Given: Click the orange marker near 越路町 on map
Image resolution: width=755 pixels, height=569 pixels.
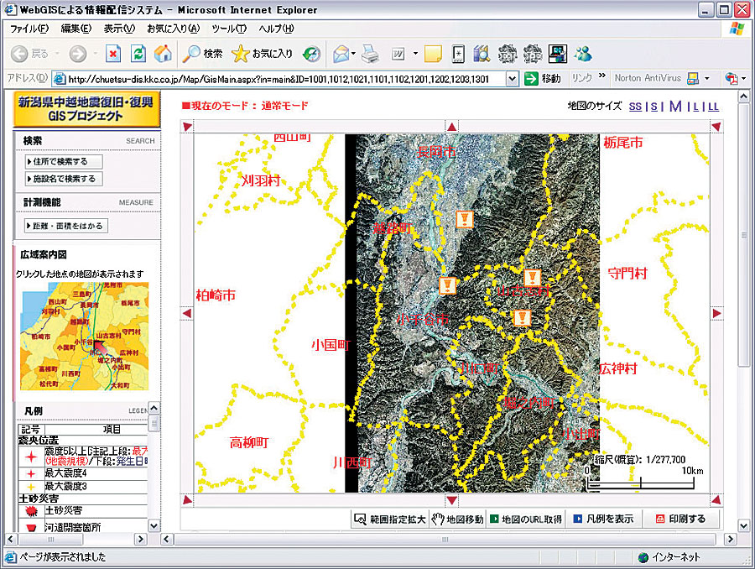Looking at the screenshot, I should point(465,219).
